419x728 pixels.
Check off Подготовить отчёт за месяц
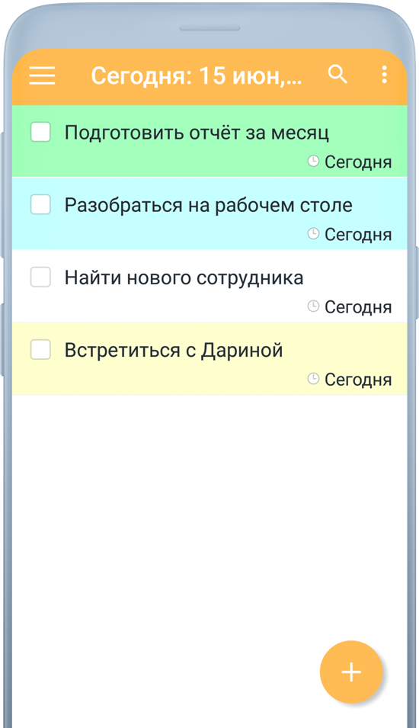(x=40, y=132)
